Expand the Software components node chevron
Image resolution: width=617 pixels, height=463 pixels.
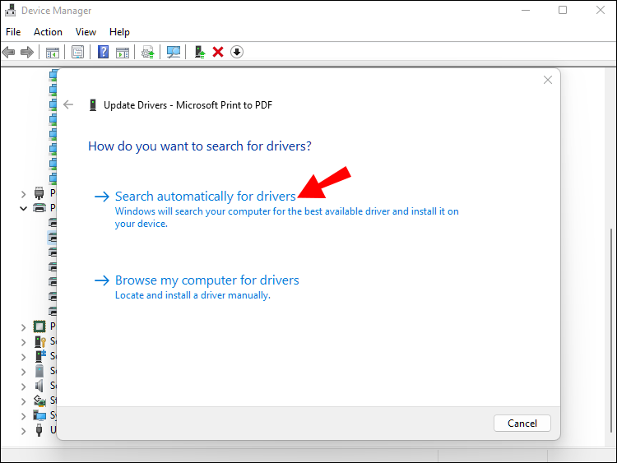[23, 357]
